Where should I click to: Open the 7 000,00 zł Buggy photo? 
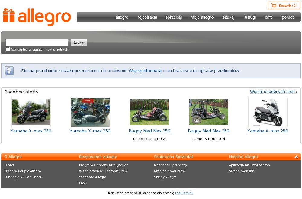[x=149, y=112]
